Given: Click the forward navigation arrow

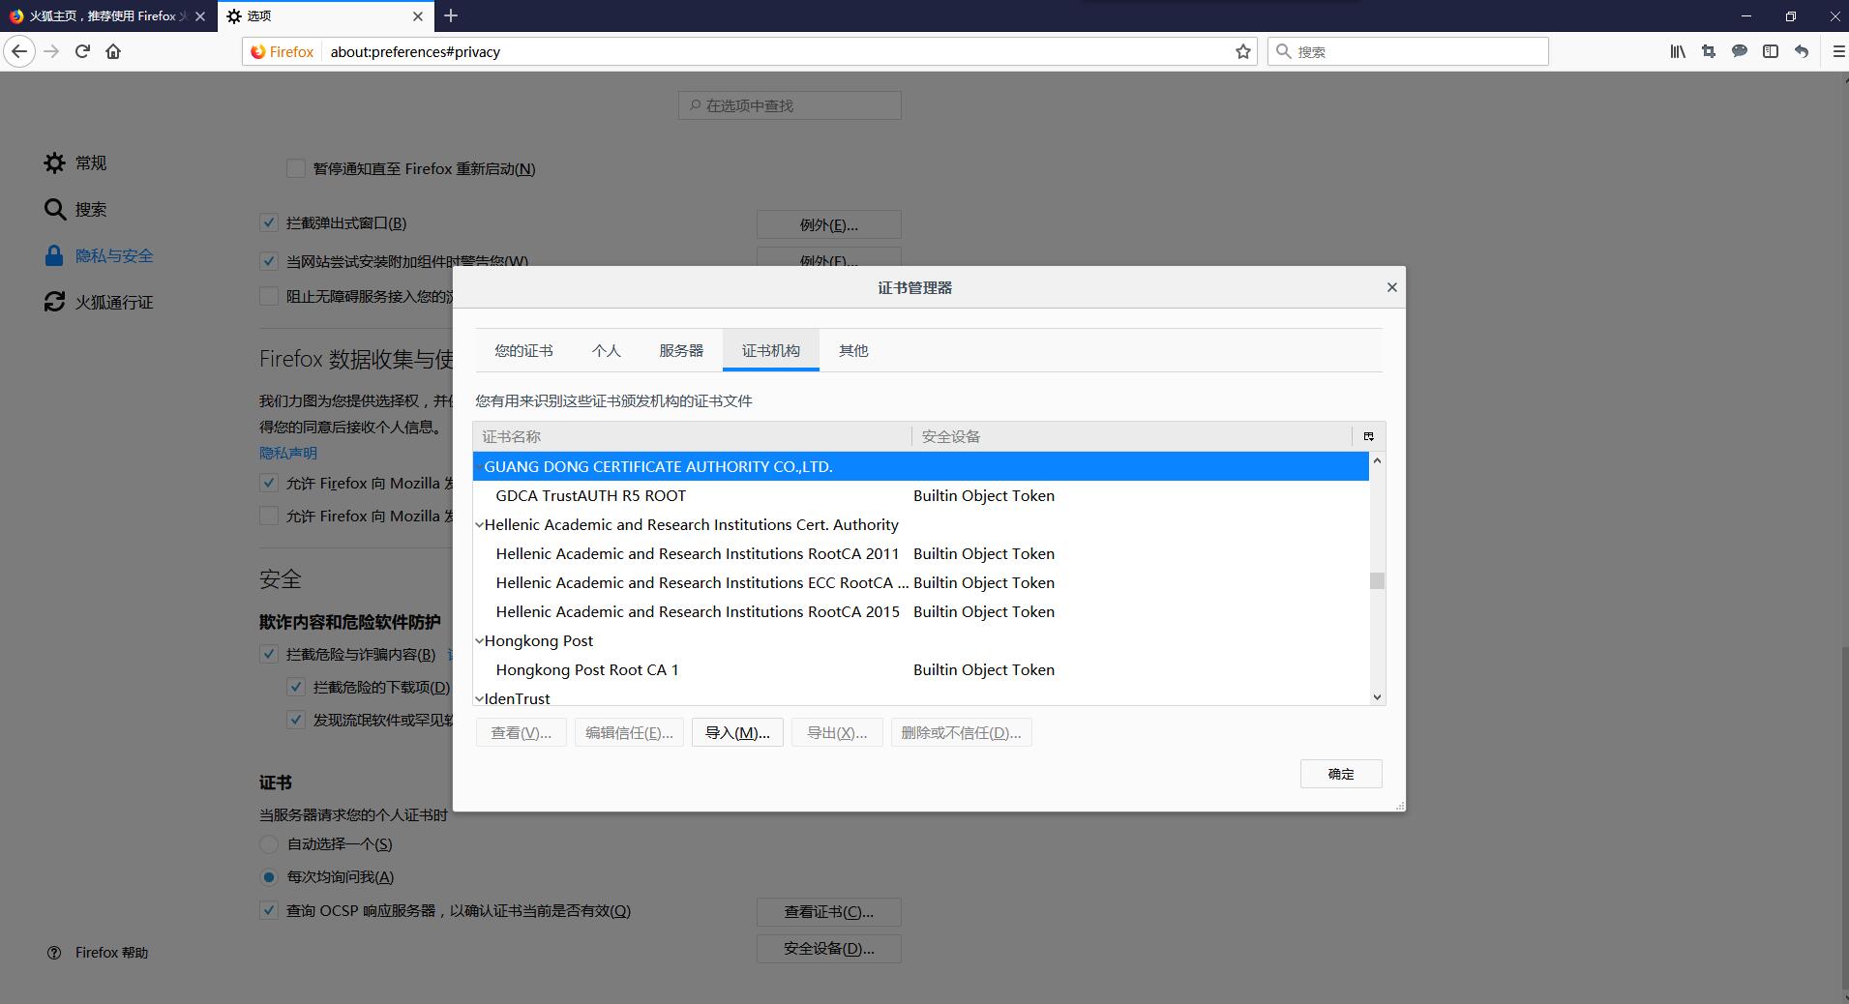Looking at the screenshot, I should tap(52, 51).
